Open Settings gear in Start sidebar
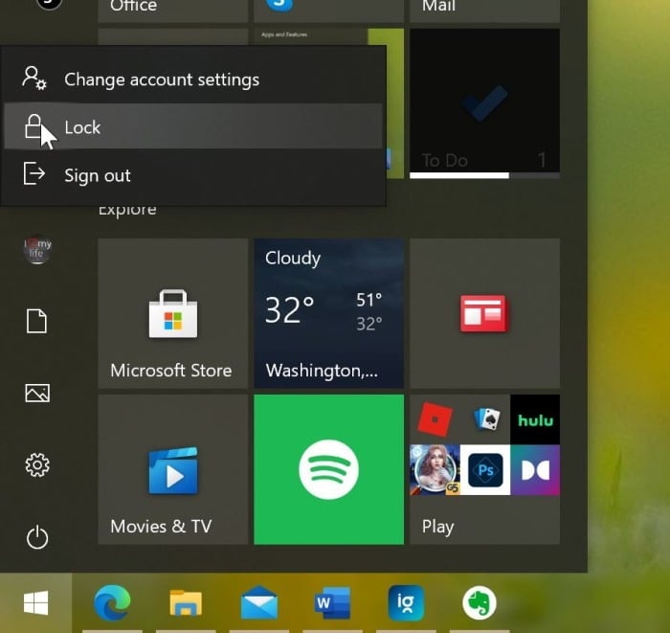This screenshot has width=670, height=633. [x=37, y=465]
